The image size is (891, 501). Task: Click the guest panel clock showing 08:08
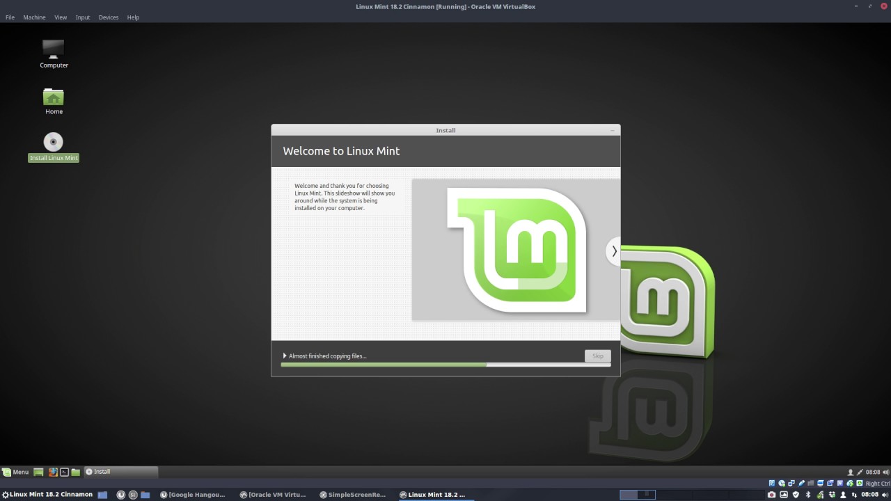873,472
